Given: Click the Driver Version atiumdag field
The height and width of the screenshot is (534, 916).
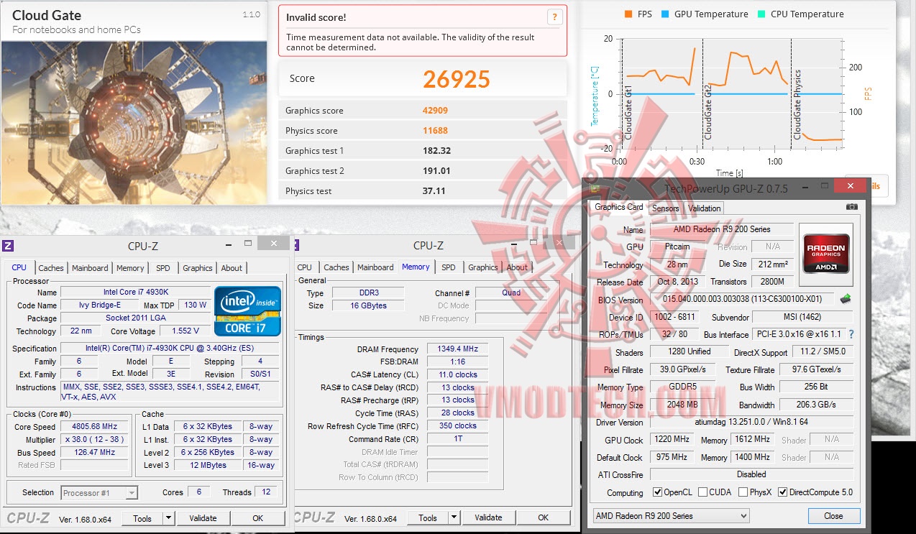Looking at the screenshot, I should click(x=751, y=422).
